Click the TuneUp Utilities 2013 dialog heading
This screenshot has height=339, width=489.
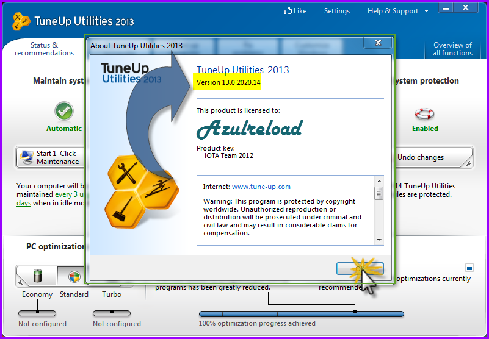click(x=242, y=70)
